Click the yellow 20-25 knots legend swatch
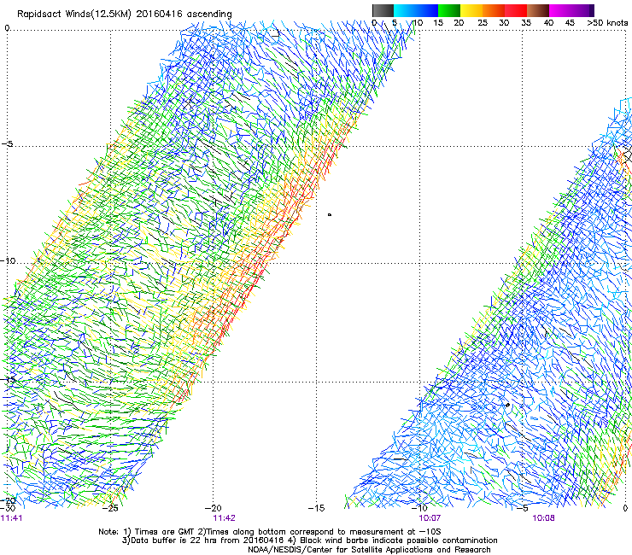Viewport: 632px width, 555px height. [x=471, y=10]
